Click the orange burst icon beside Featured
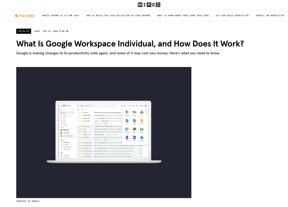The image size is (288, 207). 16,16
